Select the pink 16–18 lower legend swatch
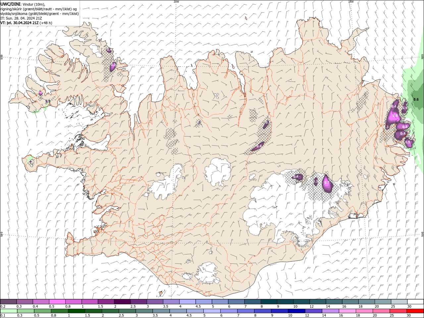This screenshot has width=424, height=318. (347, 311)
